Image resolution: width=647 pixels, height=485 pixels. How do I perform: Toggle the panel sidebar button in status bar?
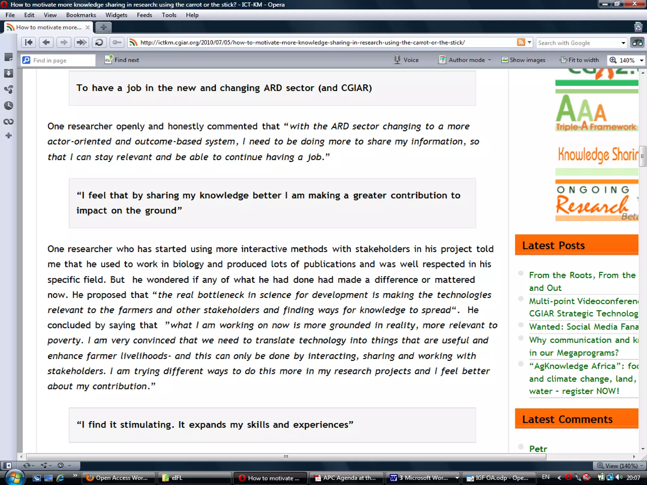(x=8, y=465)
